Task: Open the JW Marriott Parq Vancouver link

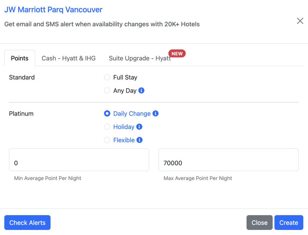Action: click(x=53, y=10)
